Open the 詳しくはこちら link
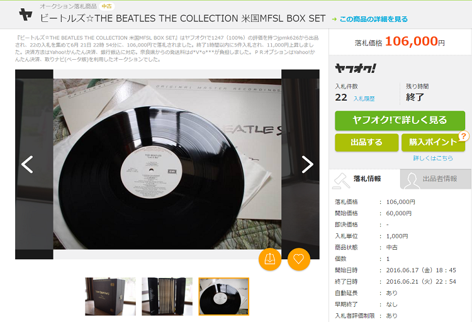 [433, 158]
